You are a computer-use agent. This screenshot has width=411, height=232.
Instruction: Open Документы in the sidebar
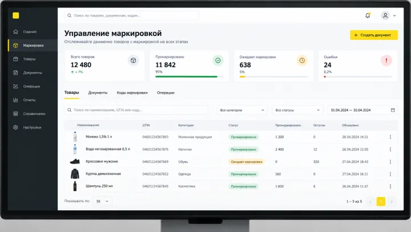[33, 73]
